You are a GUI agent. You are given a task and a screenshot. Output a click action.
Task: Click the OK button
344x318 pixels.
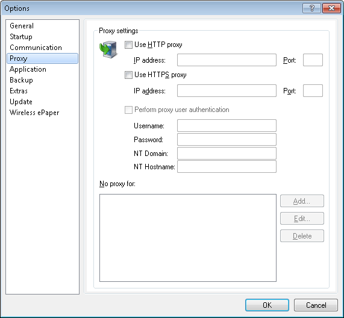[x=267, y=305]
